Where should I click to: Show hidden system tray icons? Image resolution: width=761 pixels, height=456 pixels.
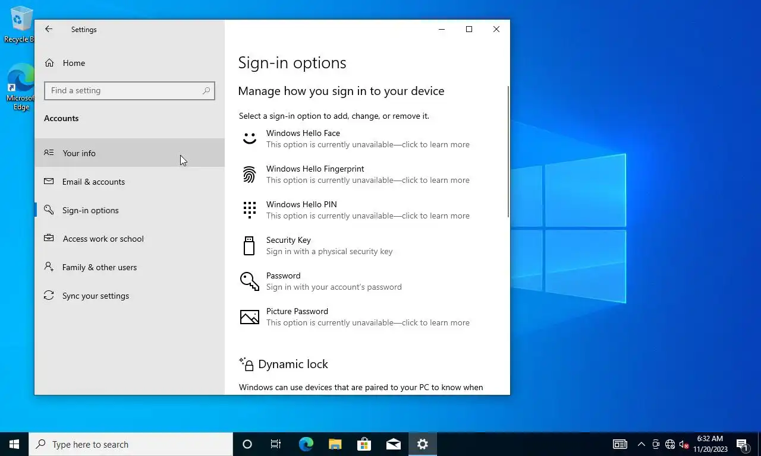(641, 444)
